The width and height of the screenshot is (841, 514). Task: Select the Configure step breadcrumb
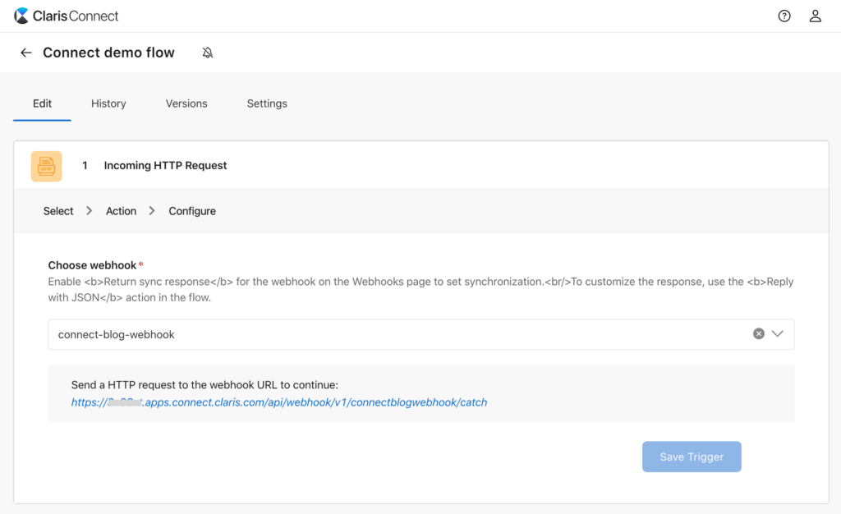[192, 211]
